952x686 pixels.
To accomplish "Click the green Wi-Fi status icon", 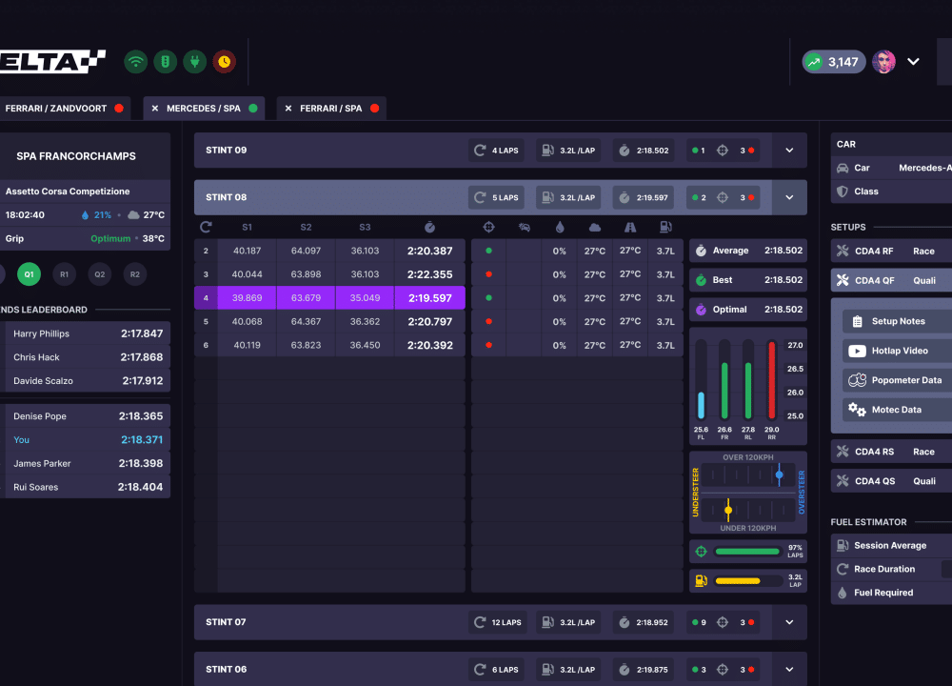I will pos(136,62).
